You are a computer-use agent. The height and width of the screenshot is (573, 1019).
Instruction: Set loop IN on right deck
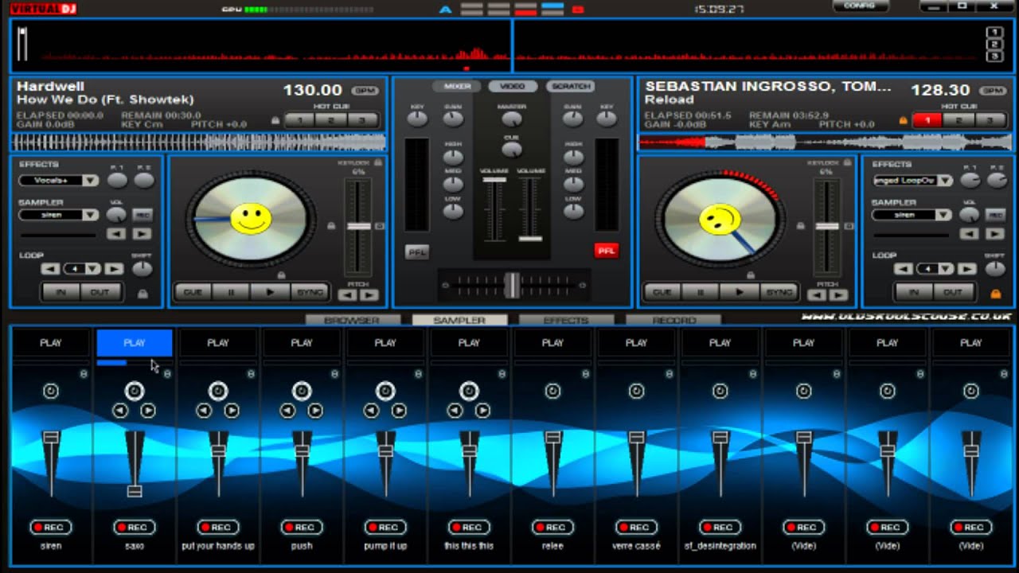[x=914, y=292]
